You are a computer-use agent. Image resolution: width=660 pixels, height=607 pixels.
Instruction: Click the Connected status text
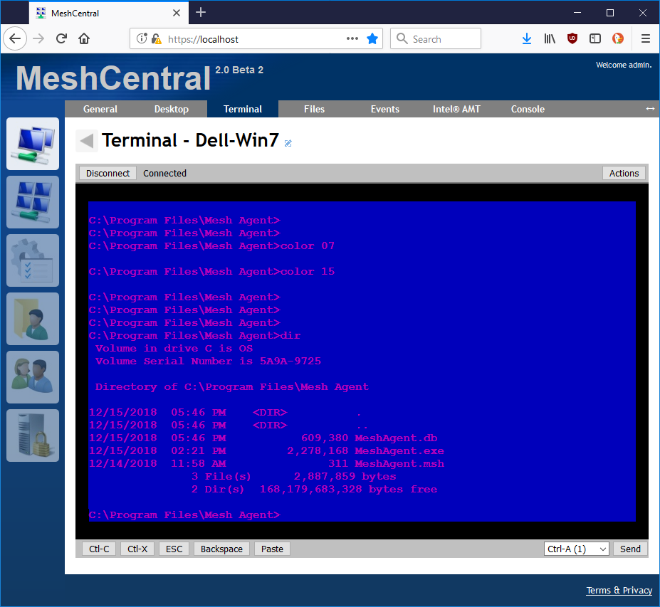pos(164,174)
